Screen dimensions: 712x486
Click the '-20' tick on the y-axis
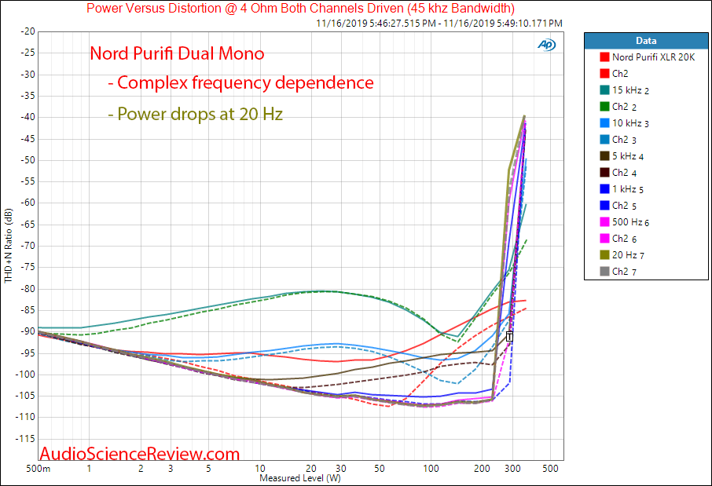pos(28,31)
